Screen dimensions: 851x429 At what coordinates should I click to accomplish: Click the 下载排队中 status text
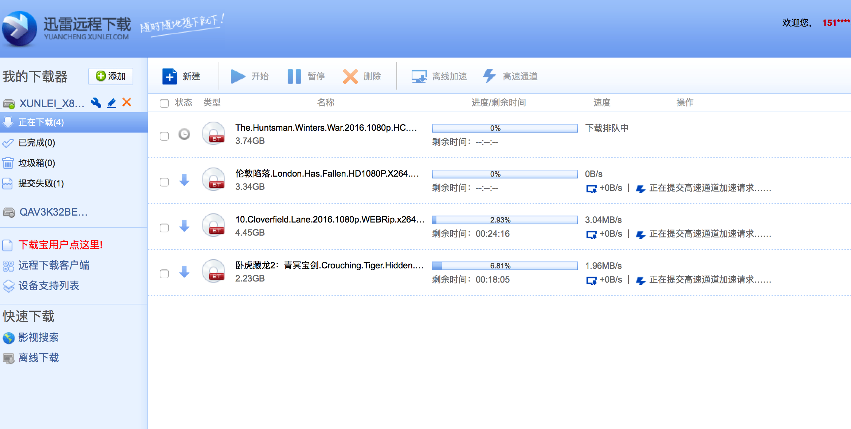607,128
